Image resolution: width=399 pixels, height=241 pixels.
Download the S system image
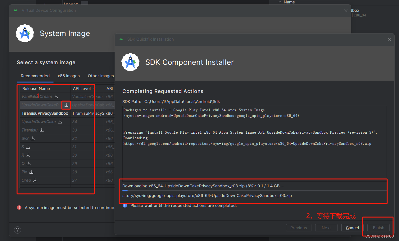pyautogui.click(x=28, y=147)
